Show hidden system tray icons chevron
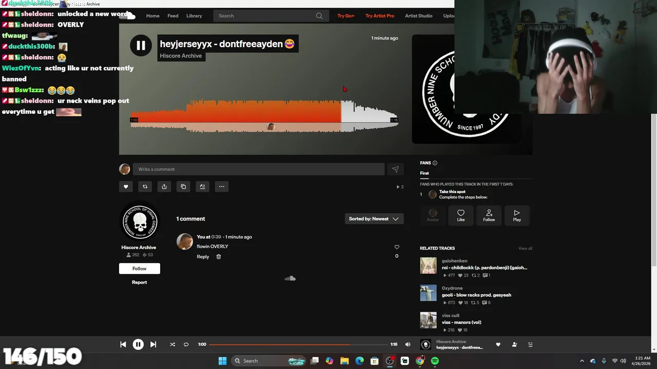The image size is (657, 369). (582, 361)
